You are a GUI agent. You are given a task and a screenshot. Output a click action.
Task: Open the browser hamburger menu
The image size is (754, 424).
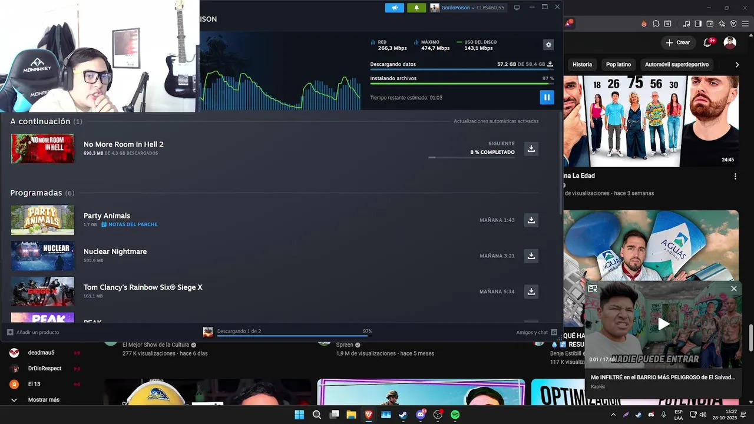(745, 24)
